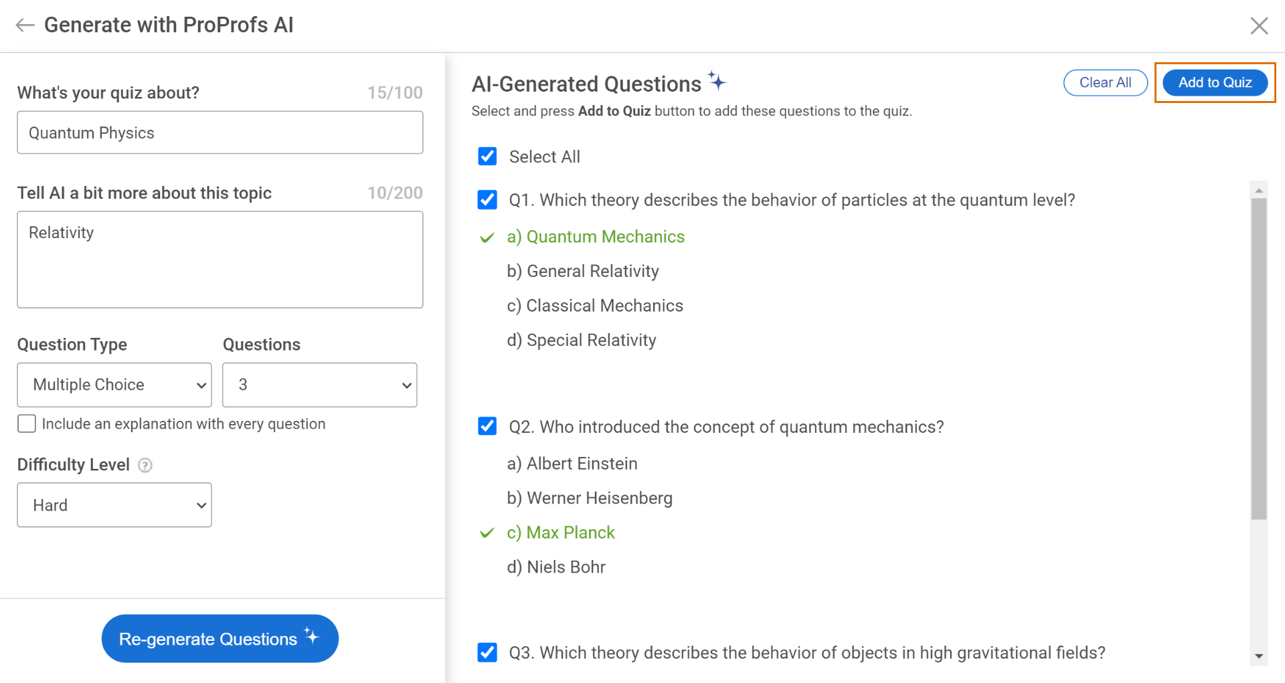Screen dimensions: 1285x683
Task: Click the Relativity description text area
Action: tap(220, 260)
